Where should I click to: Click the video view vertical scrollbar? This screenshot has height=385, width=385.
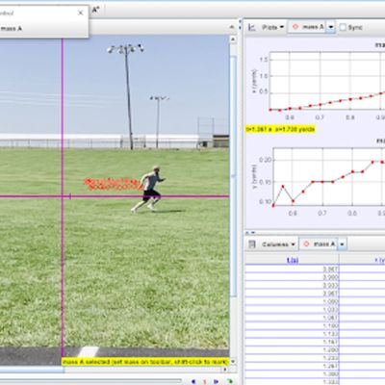point(233,176)
